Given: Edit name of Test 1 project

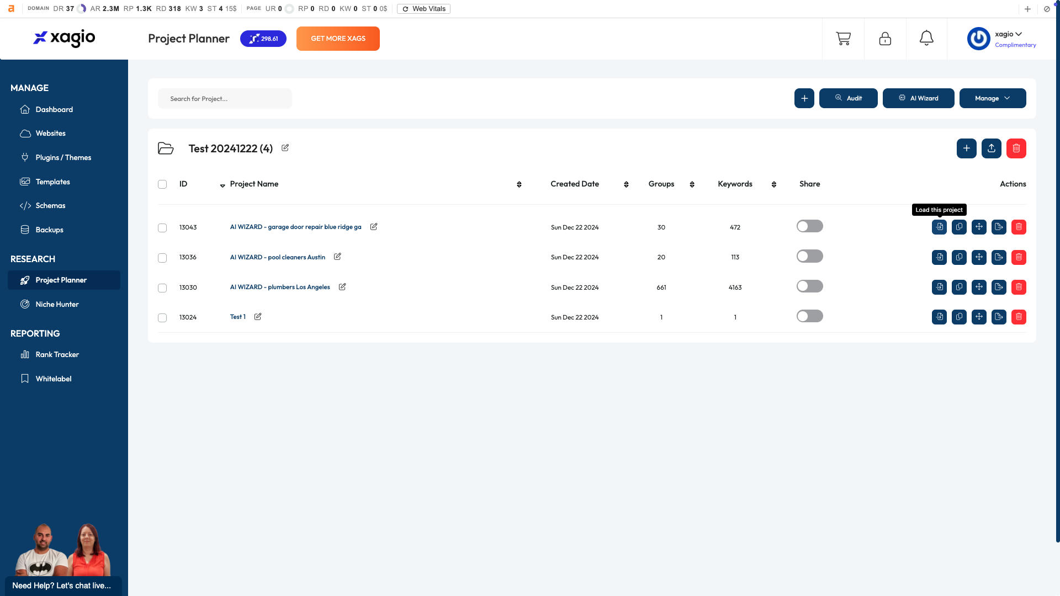Looking at the screenshot, I should coord(258,316).
